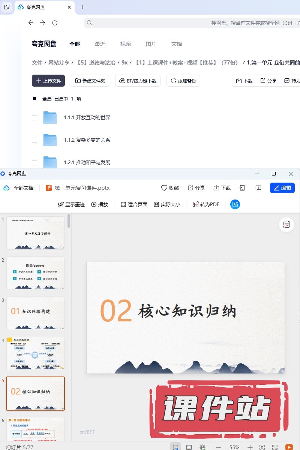The width and height of the screenshot is (300, 450).
Task: Select slide 3 thumbnail 知识网络构建
Action: click(35, 313)
